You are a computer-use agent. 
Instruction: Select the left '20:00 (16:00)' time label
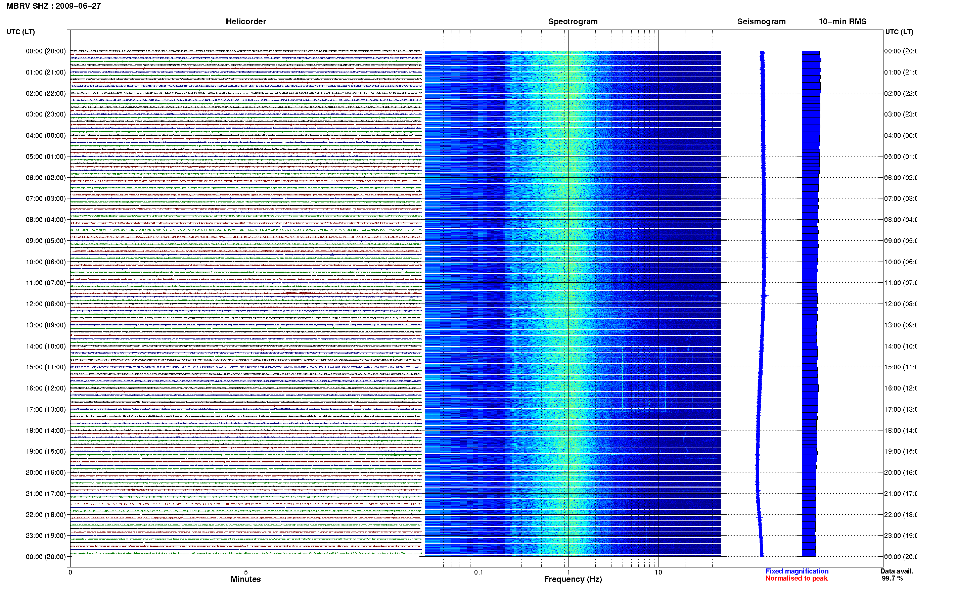tap(46, 473)
